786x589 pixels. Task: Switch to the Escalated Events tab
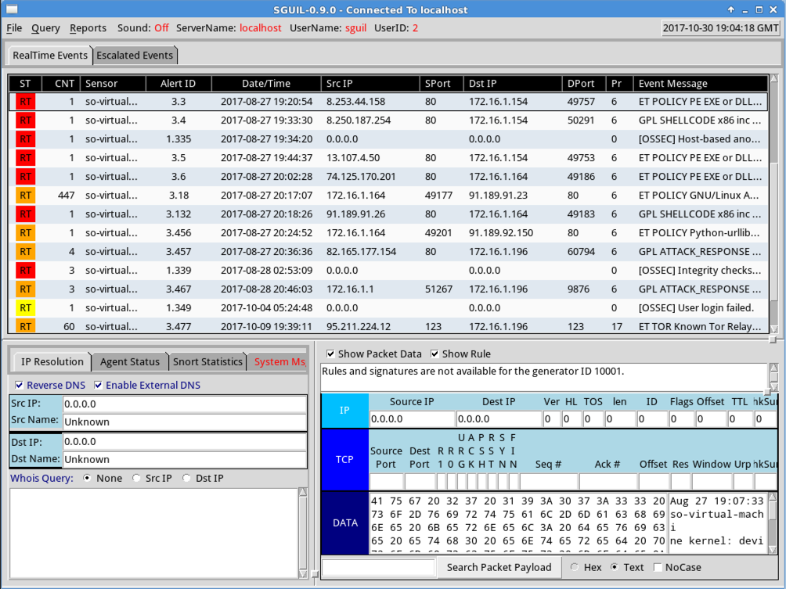click(x=135, y=56)
